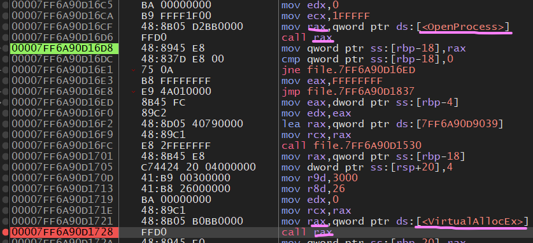Click bytes 48:8B05 B0BB0000
This screenshot has width=533, height=243.
tap(192, 221)
